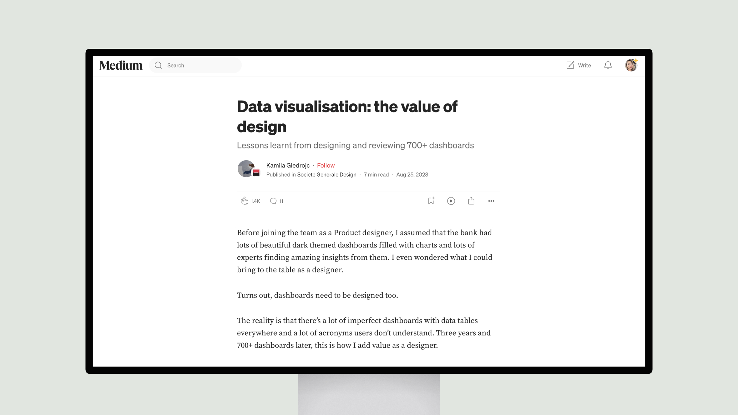
Task: Click the more options ellipsis icon
Action: pyautogui.click(x=491, y=201)
